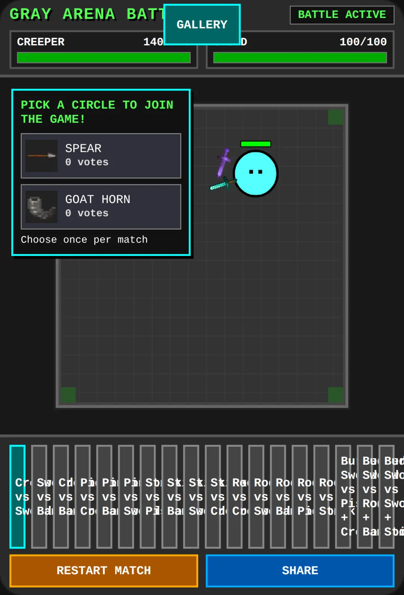Screen dimensions: 404x595
Task: Click the spear weapon thumbnail
Action: [42, 156]
